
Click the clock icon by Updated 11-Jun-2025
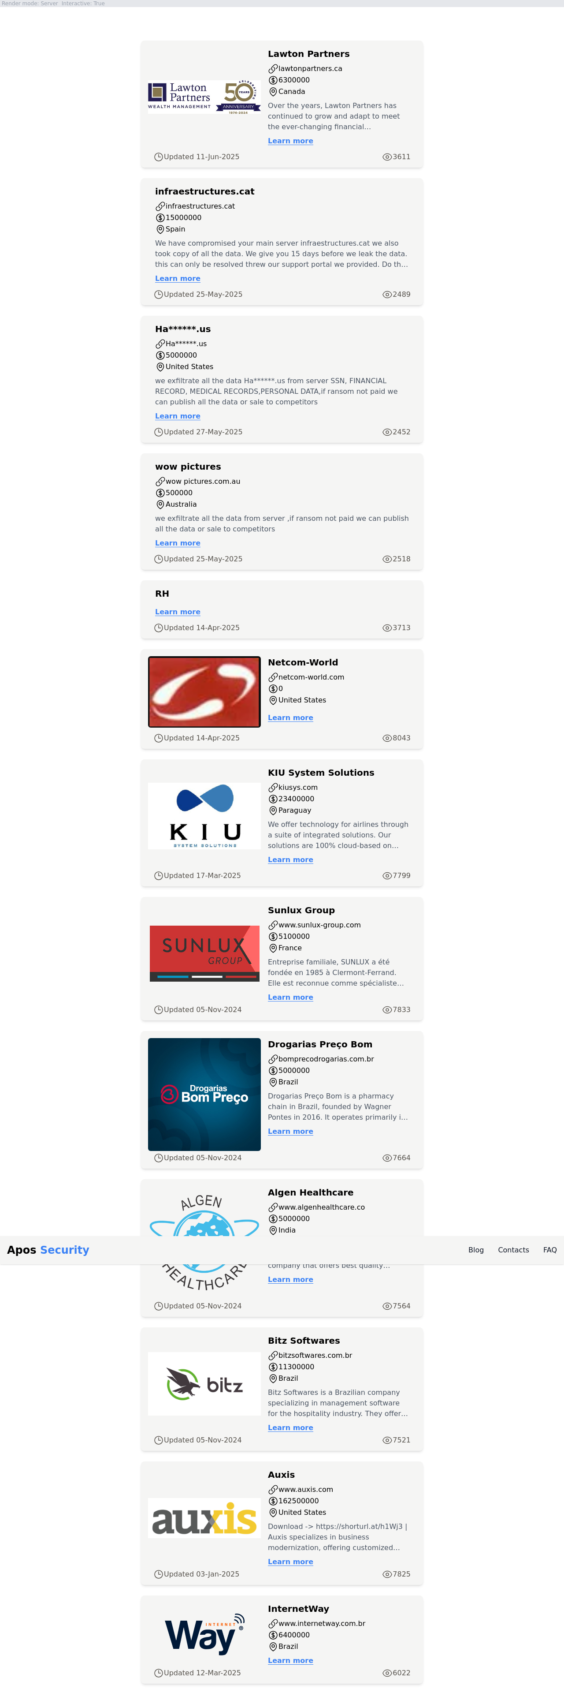coord(159,157)
